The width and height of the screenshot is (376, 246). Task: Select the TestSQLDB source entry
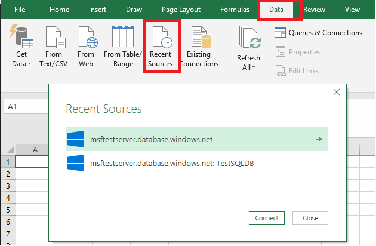tap(197, 163)
